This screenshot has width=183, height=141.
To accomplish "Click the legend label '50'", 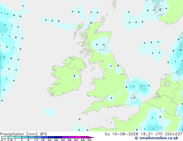I will [89, 140].
